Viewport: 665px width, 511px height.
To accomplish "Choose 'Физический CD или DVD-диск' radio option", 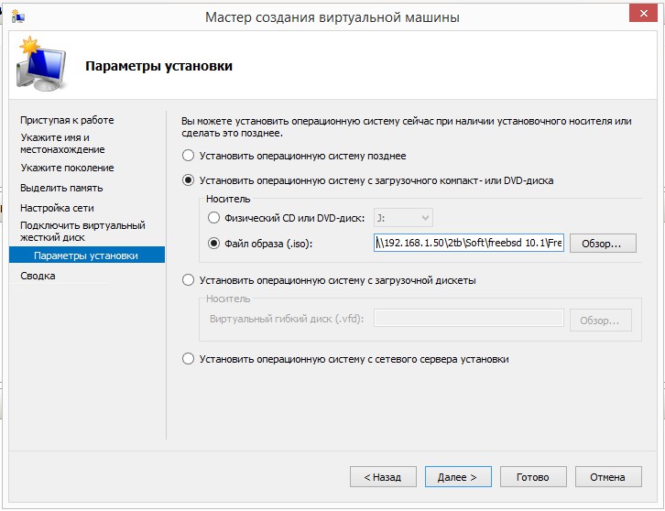I will tap(213, 218).
